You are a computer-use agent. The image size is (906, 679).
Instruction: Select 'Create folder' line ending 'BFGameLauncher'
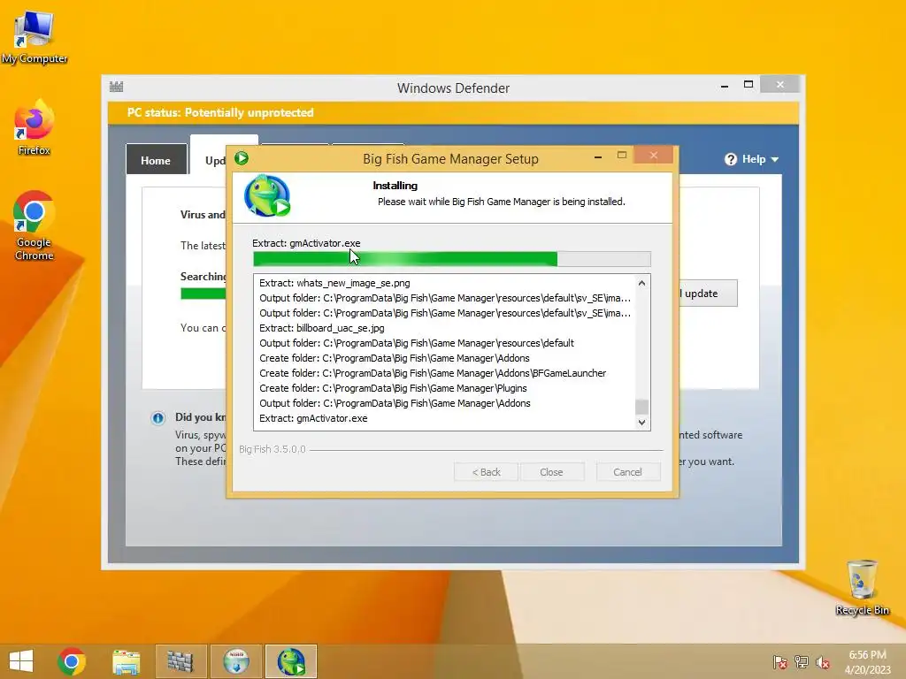pos(433,373)
